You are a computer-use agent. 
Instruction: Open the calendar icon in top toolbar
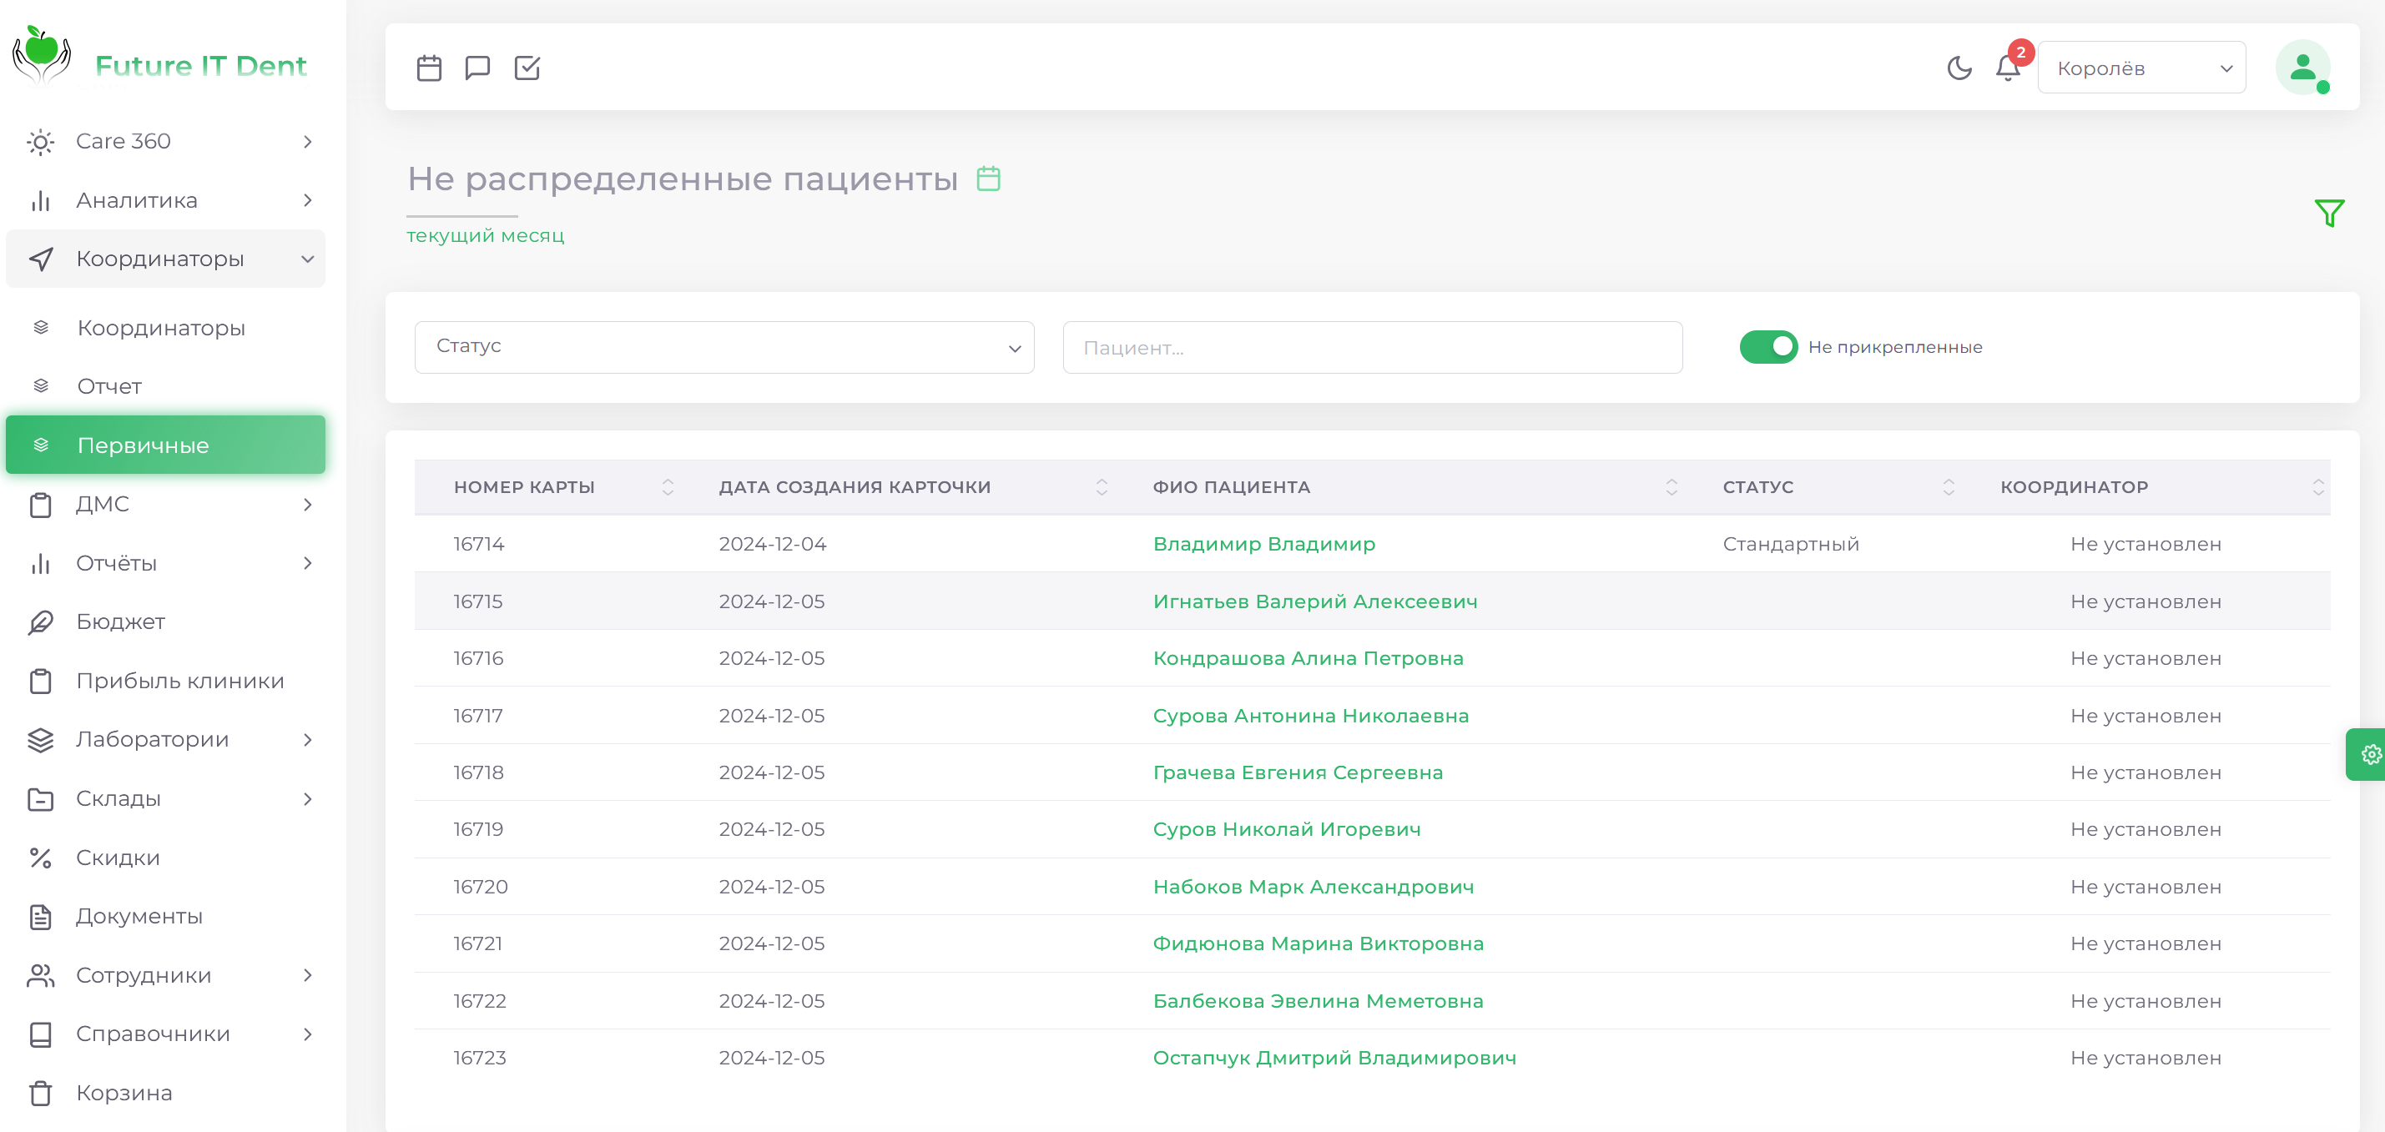point(429,68)
